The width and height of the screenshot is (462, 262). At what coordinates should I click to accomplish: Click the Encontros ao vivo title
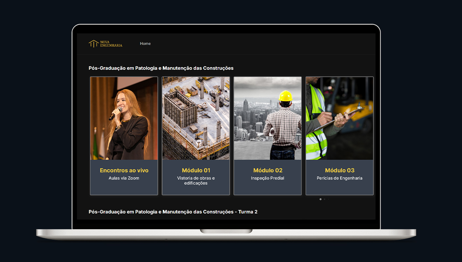click(124, 170)
